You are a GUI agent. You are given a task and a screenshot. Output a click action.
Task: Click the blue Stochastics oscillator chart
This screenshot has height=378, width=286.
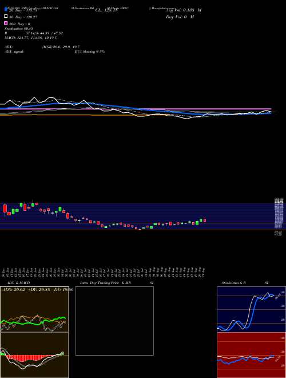tap(251, 309)
